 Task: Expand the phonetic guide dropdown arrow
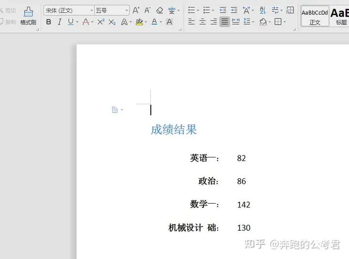(x=178, y=11)
